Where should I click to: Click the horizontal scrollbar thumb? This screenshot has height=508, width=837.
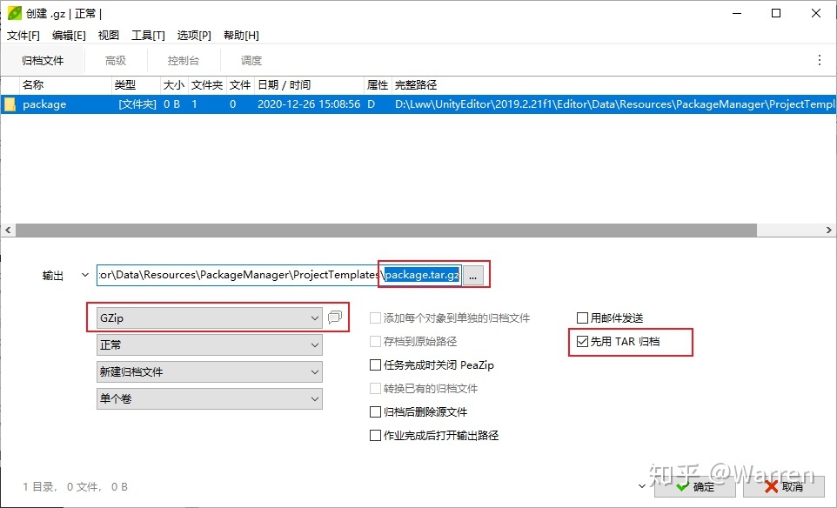coord(386,230)
